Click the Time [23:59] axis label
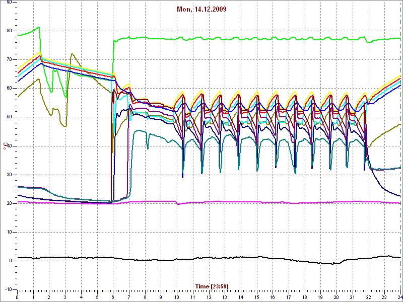This screenshot has height=302, width=403. [212, 286]
